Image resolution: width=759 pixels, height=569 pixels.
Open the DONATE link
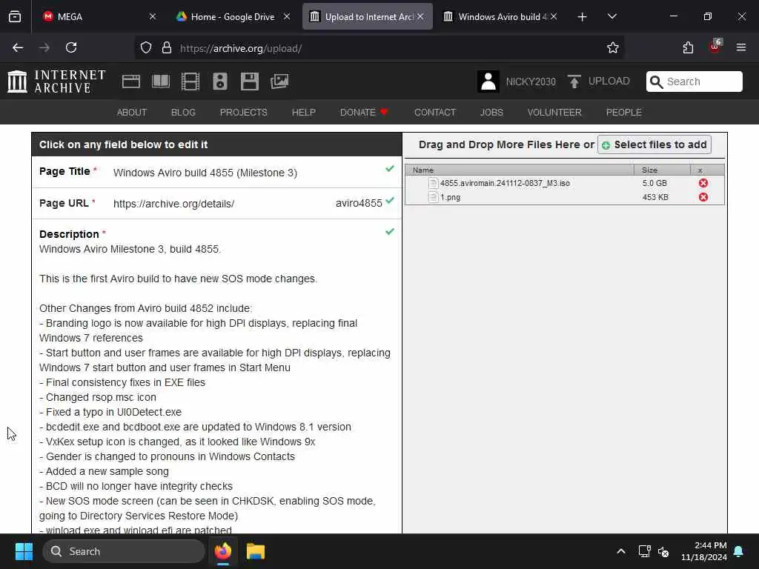tap(364, 113)
